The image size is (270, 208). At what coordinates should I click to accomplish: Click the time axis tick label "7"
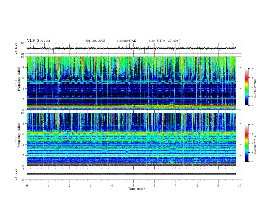[176, 186]
